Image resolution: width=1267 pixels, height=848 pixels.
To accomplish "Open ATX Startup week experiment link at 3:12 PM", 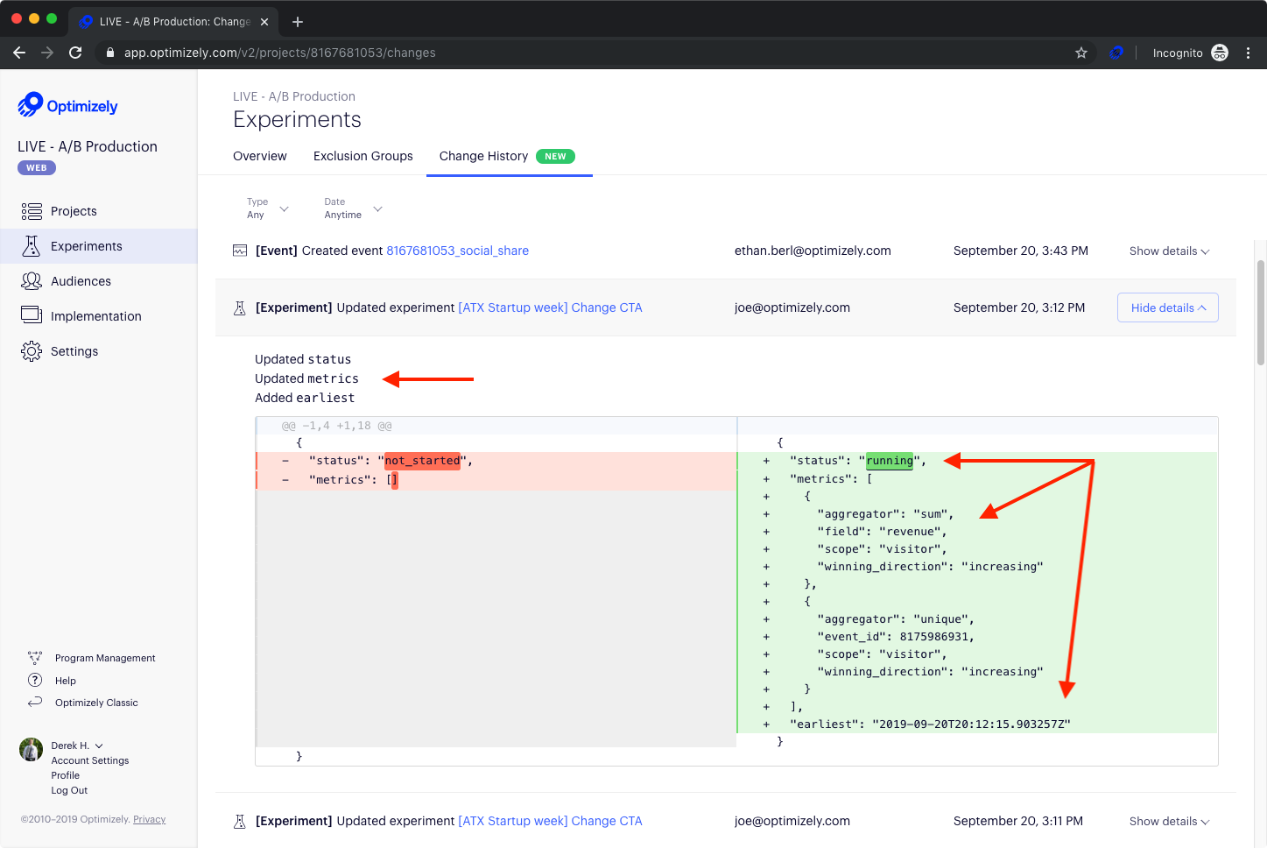I will tap(550, 307).
